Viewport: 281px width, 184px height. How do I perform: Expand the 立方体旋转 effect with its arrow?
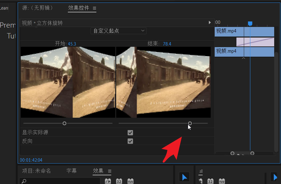[210, 22]
